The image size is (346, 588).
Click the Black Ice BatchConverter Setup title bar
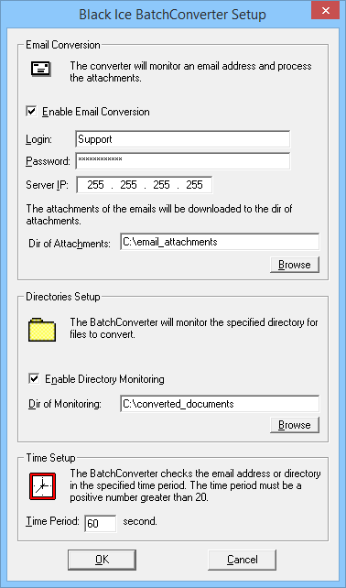point(172,15)
